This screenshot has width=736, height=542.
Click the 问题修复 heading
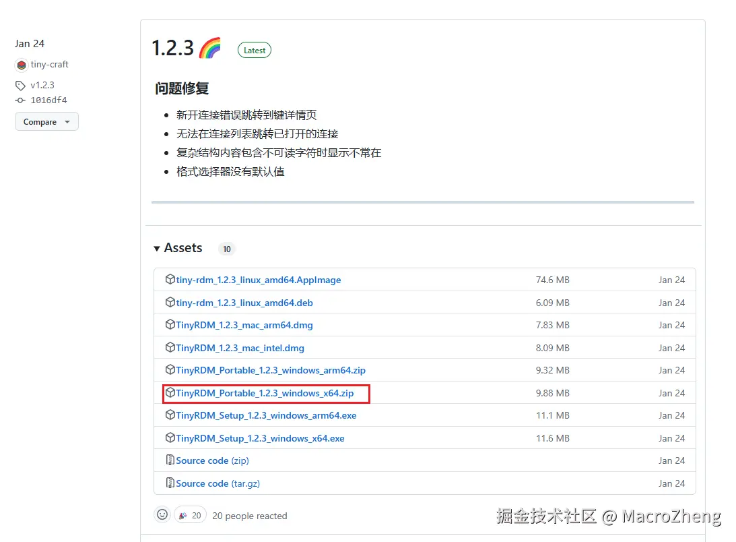click(182, 88)
